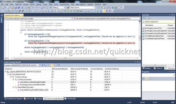Click the method icon beside CalculateCrossRate

19,82
